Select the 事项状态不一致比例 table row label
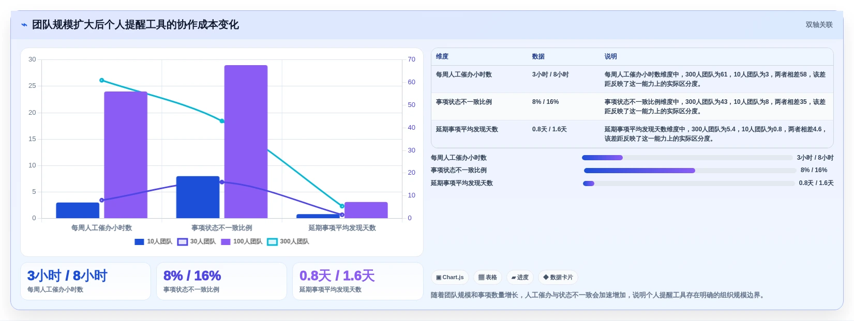This screenshot has width=854, height=321. click(x=464, y=102)
